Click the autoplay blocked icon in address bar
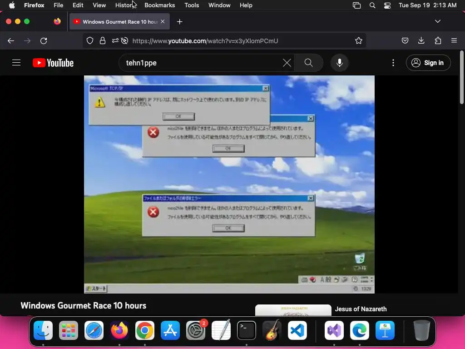Viewport: 465px width, 349px height. 124,40
